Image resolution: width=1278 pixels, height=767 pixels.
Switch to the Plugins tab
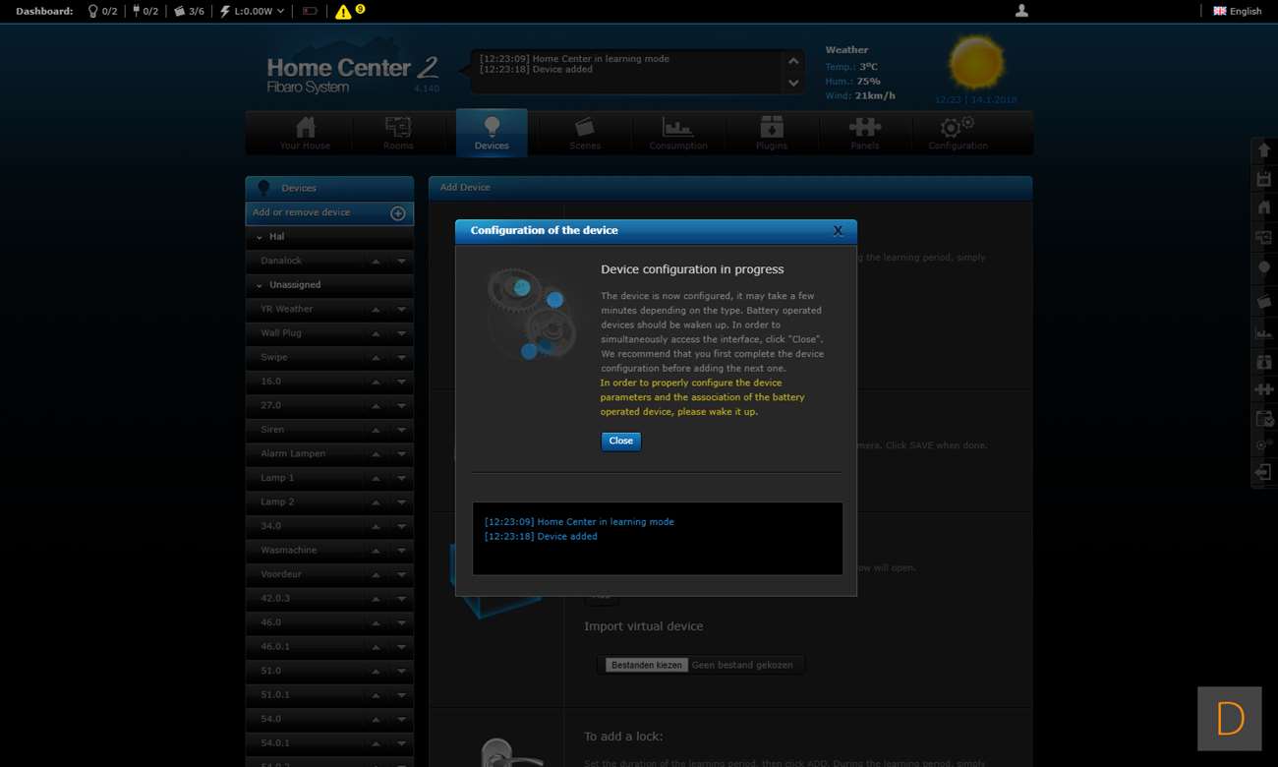coord(772,133)
